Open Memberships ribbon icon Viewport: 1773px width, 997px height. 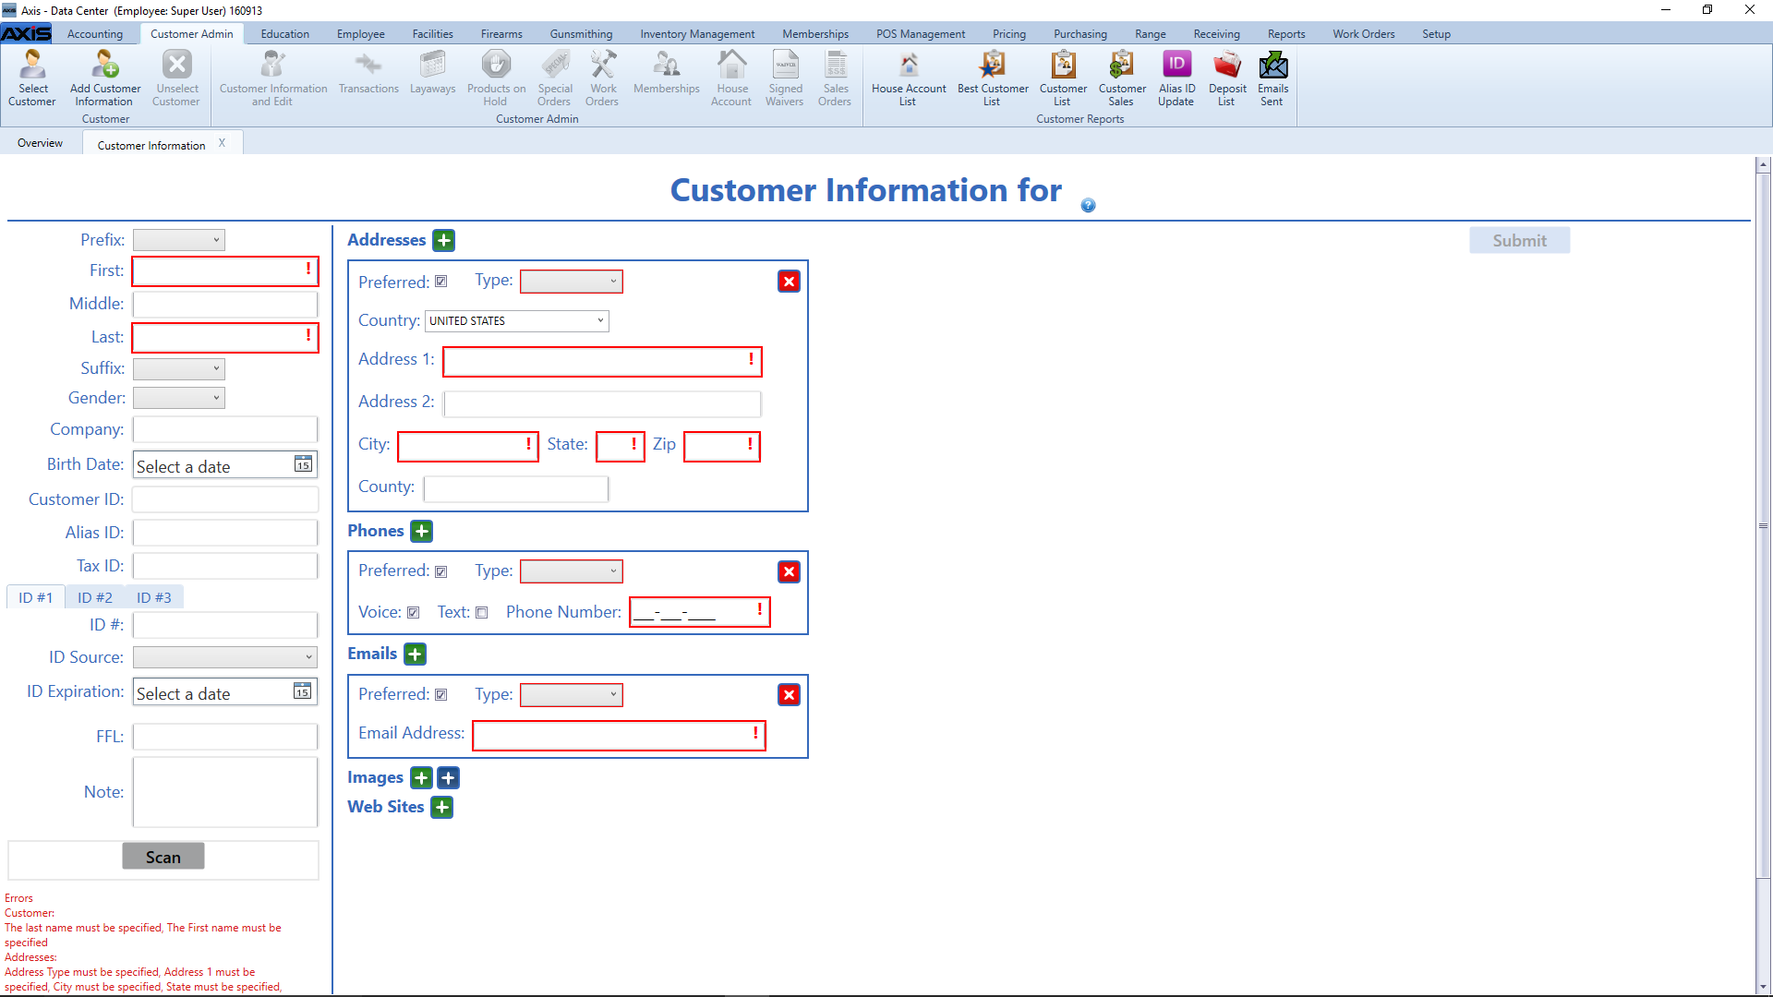667,74
